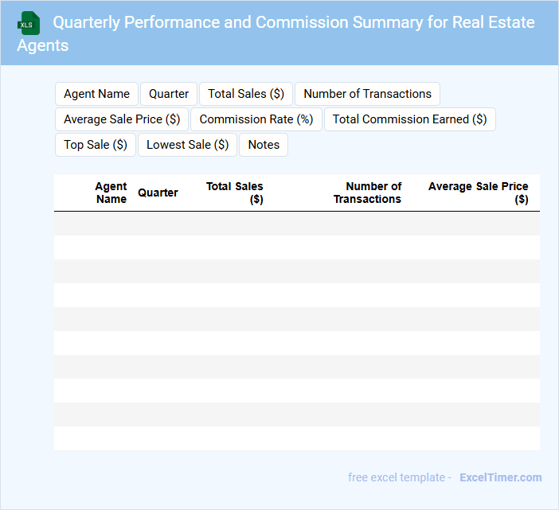Click the Lowest Sale ($) tag

[187, 145]
